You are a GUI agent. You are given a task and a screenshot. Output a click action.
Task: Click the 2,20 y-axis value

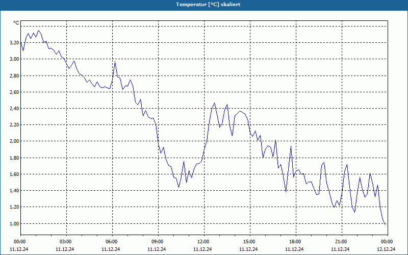point(14,124)
